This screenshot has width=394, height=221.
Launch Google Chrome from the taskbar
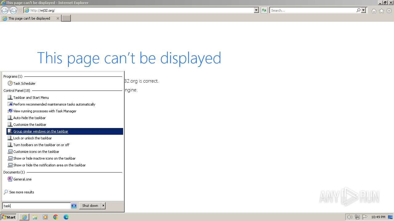click(56, 217)
